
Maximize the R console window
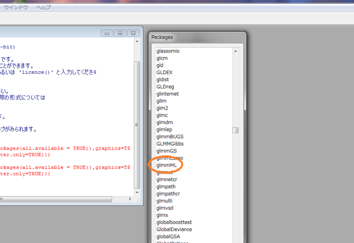[x=120, y=34]
